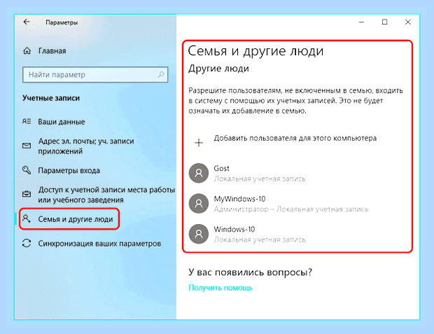Minimize the Параметры window
The width and height of the screenshot is (434, 334).
click(x=361, y=22)
